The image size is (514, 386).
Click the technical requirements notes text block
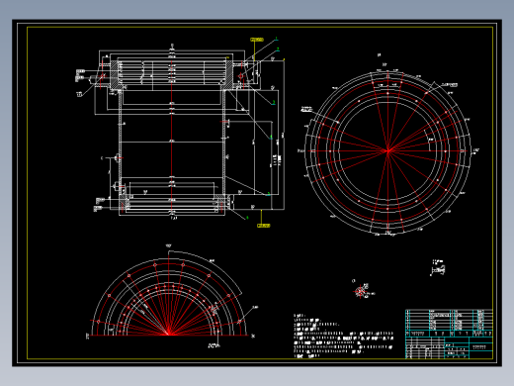[343, 336]
